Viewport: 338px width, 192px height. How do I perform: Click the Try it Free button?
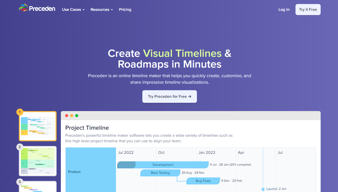(308, 10)
